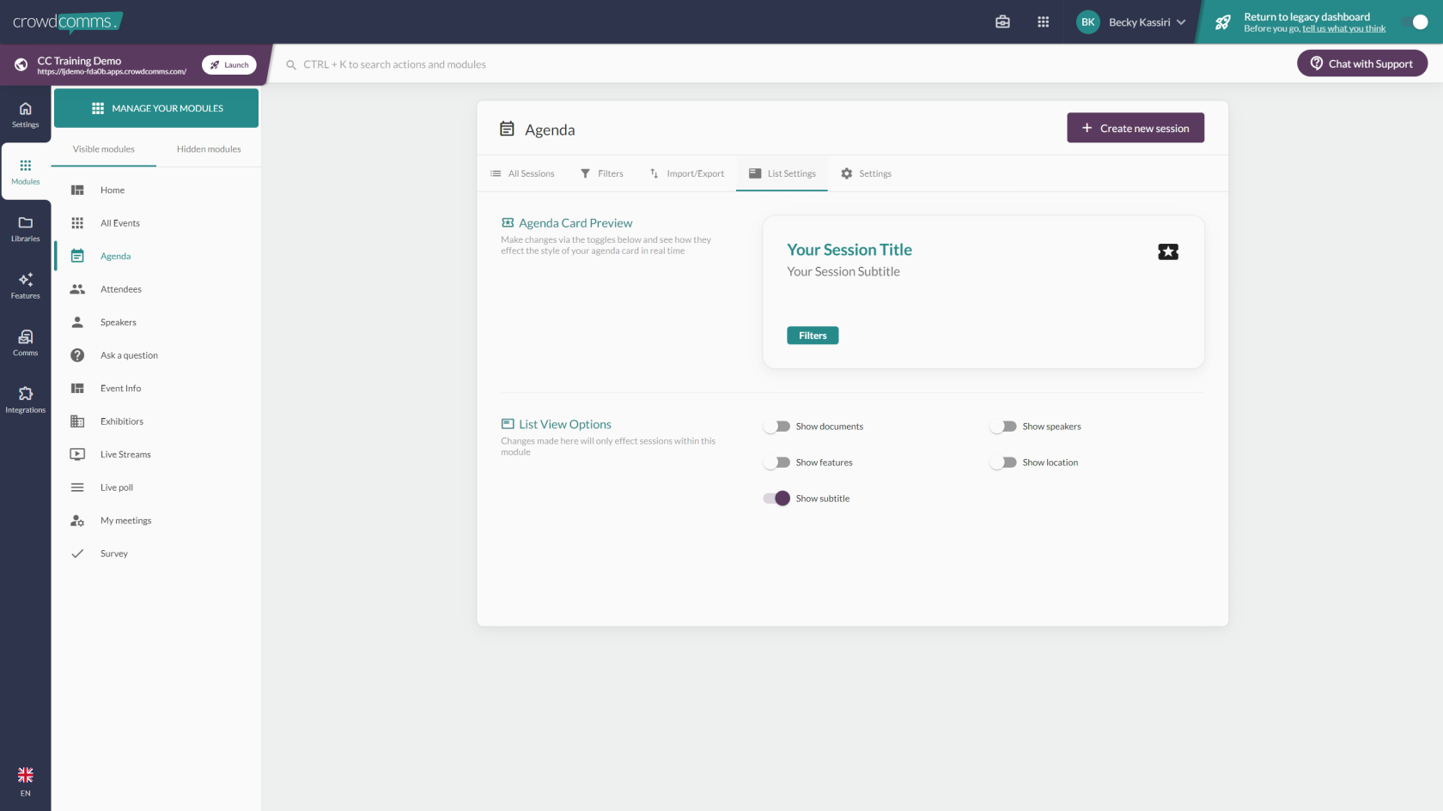Click the 'Your Session Subtitle' text

click(843, 272)
